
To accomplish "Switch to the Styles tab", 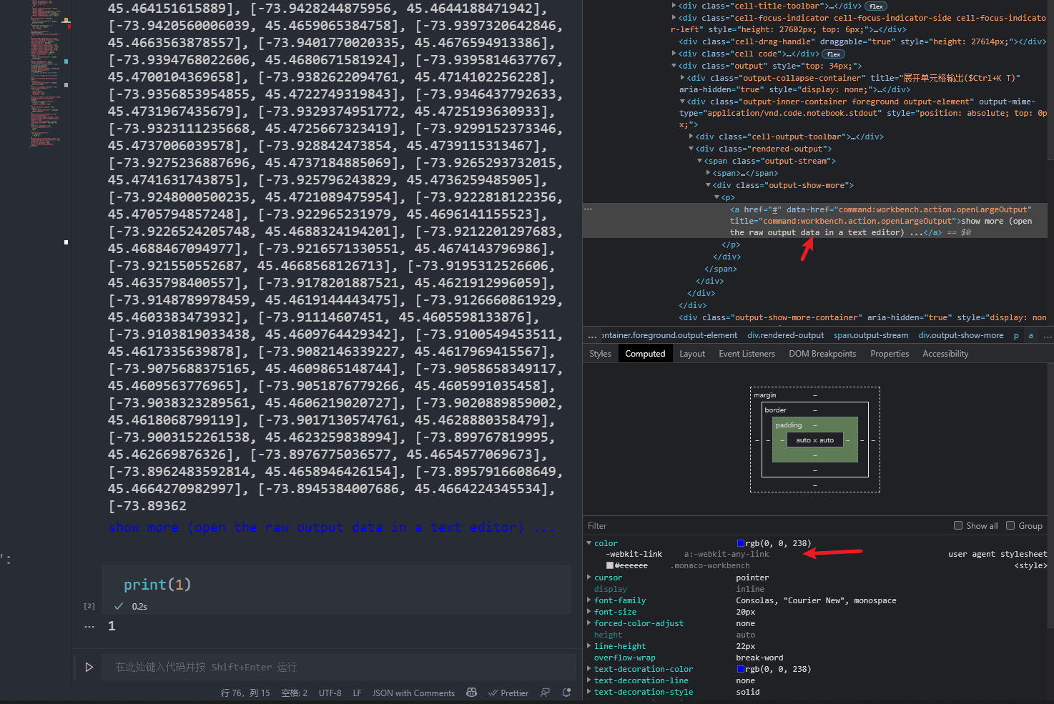I will pos(600,353).
